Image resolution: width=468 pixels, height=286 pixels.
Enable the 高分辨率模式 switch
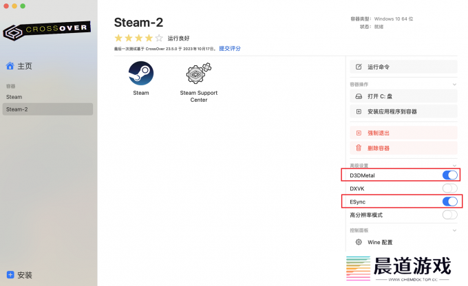(x=450, y=214)
